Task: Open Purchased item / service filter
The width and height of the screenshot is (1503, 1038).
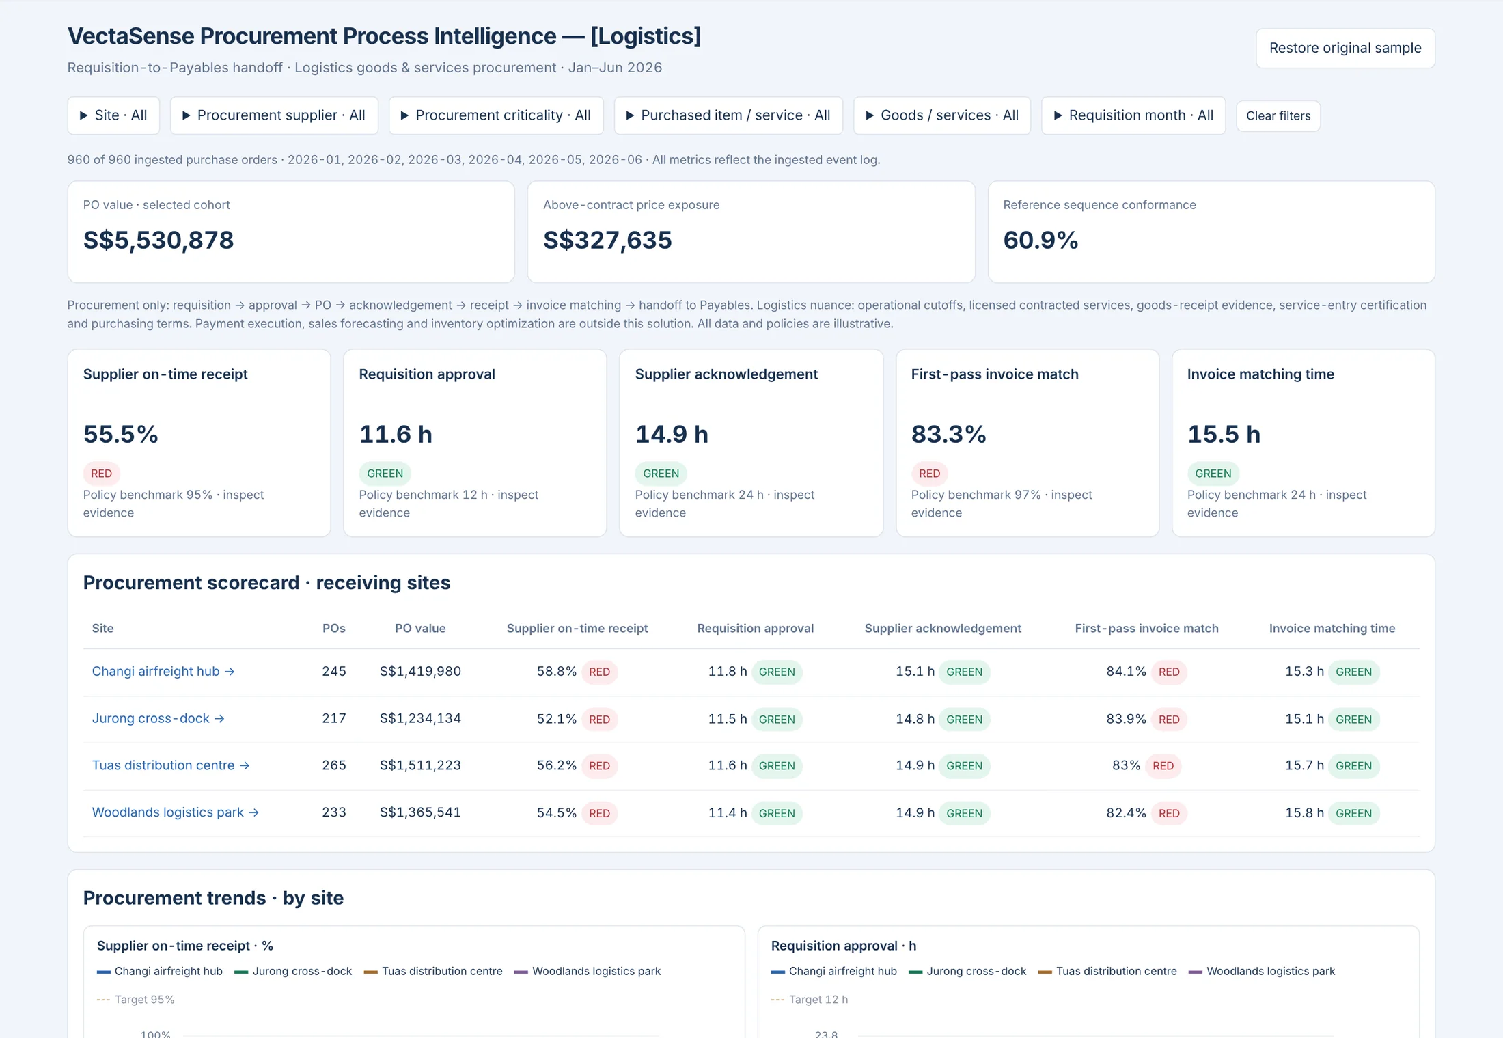Action: pyautogui.click(x=728, y=115)
